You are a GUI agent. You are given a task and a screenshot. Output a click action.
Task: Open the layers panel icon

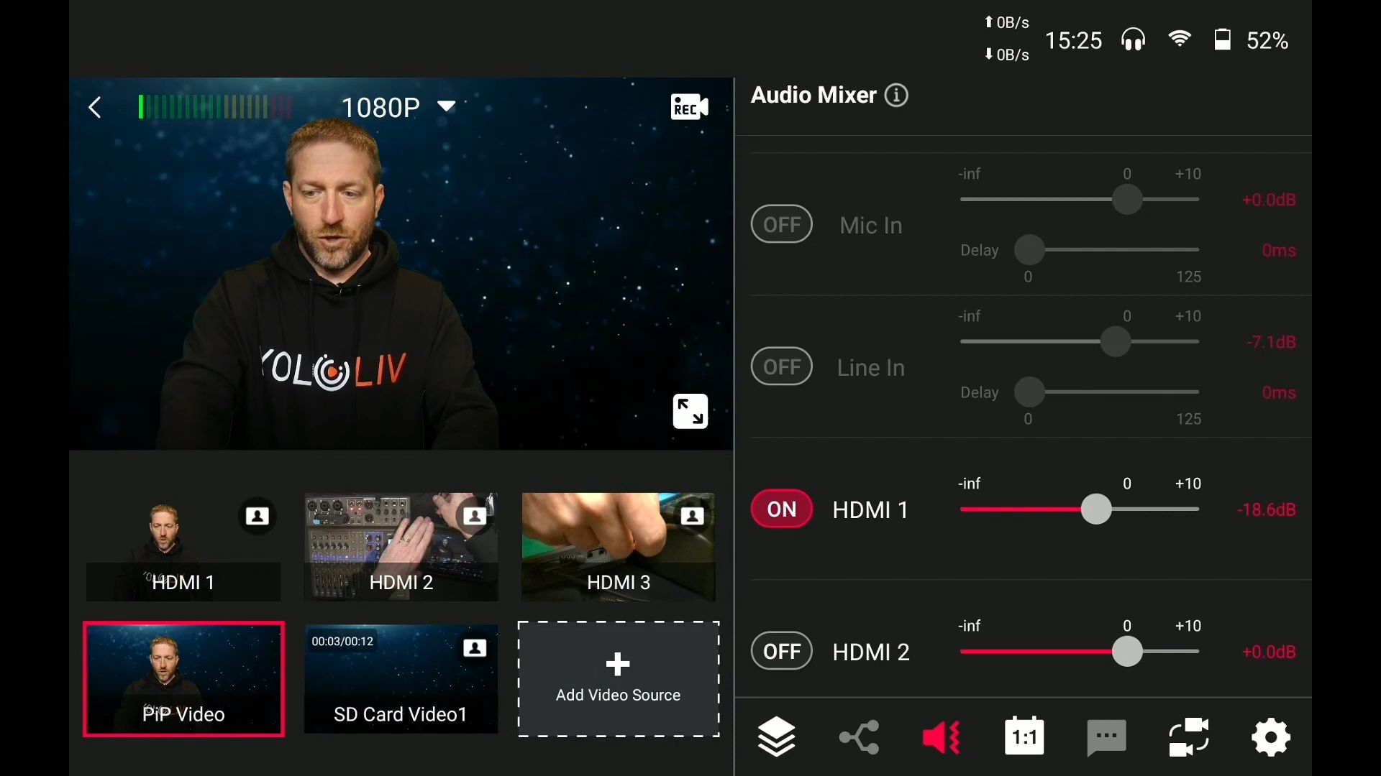point(776,737)
